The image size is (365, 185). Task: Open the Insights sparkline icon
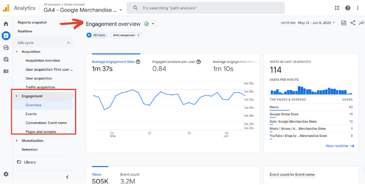(x=362, y=23)
